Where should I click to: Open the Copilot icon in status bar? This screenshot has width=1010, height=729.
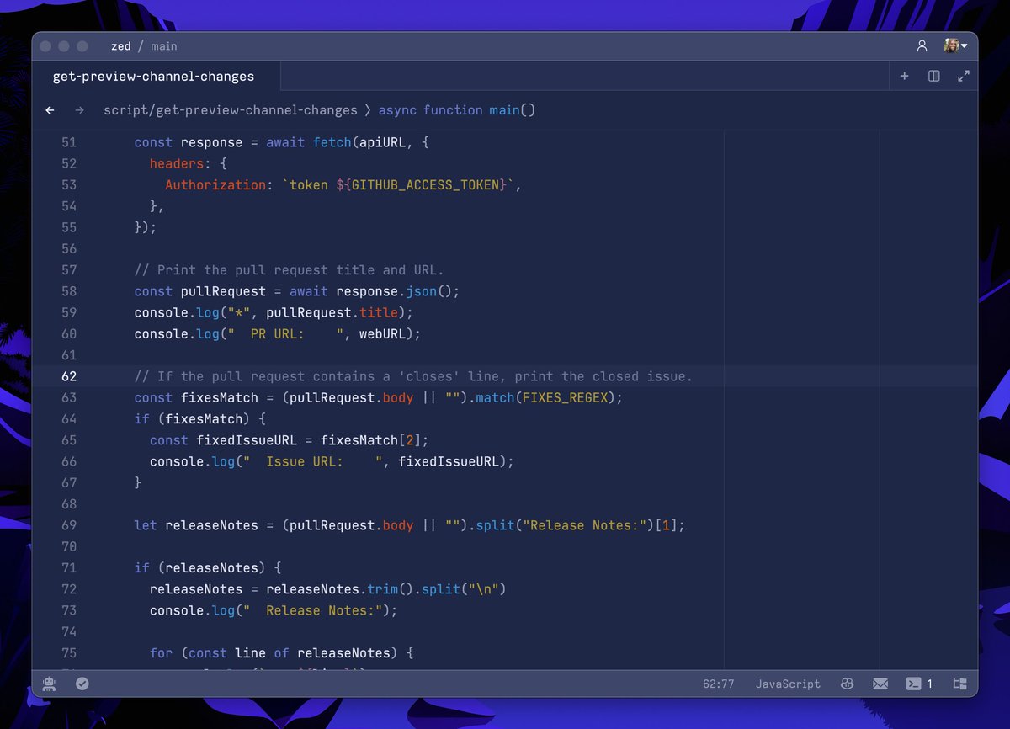coord(848,684)
